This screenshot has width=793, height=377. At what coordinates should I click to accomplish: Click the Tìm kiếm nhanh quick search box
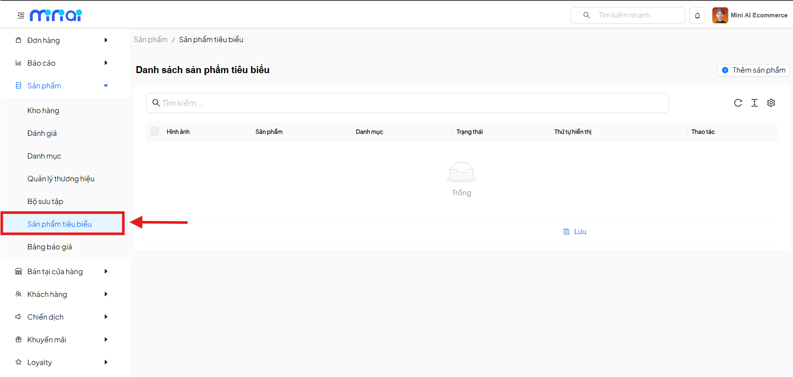pos(627,15)
